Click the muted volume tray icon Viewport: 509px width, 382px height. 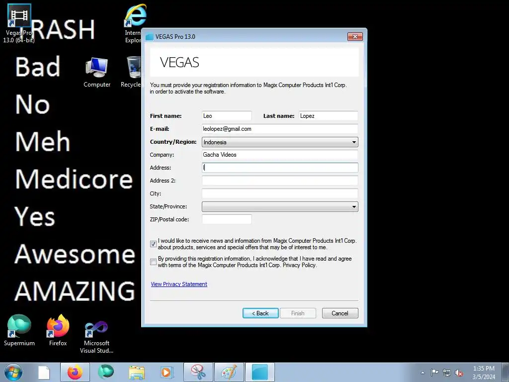coord(459,373)
